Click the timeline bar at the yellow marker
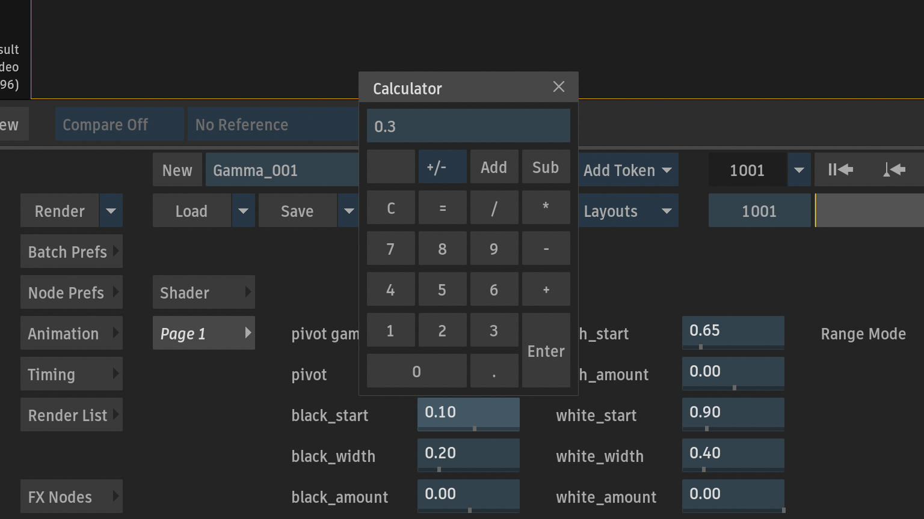 coord(816,211)
